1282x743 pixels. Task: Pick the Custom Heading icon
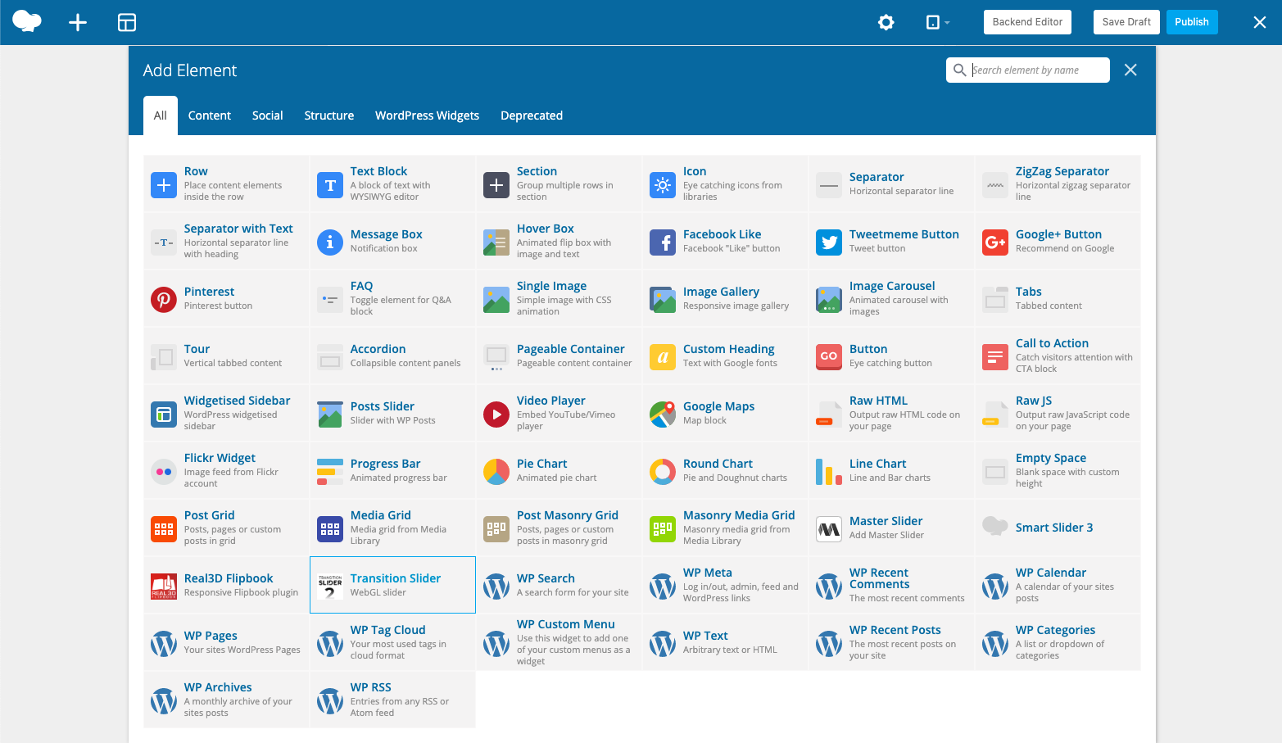tap(663, 357)
